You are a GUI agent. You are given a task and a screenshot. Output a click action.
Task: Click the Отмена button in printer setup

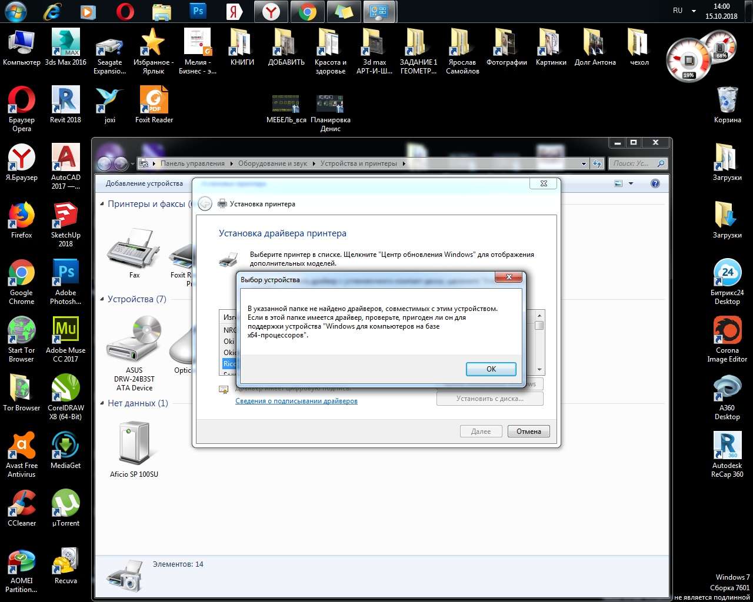point(529,432)
